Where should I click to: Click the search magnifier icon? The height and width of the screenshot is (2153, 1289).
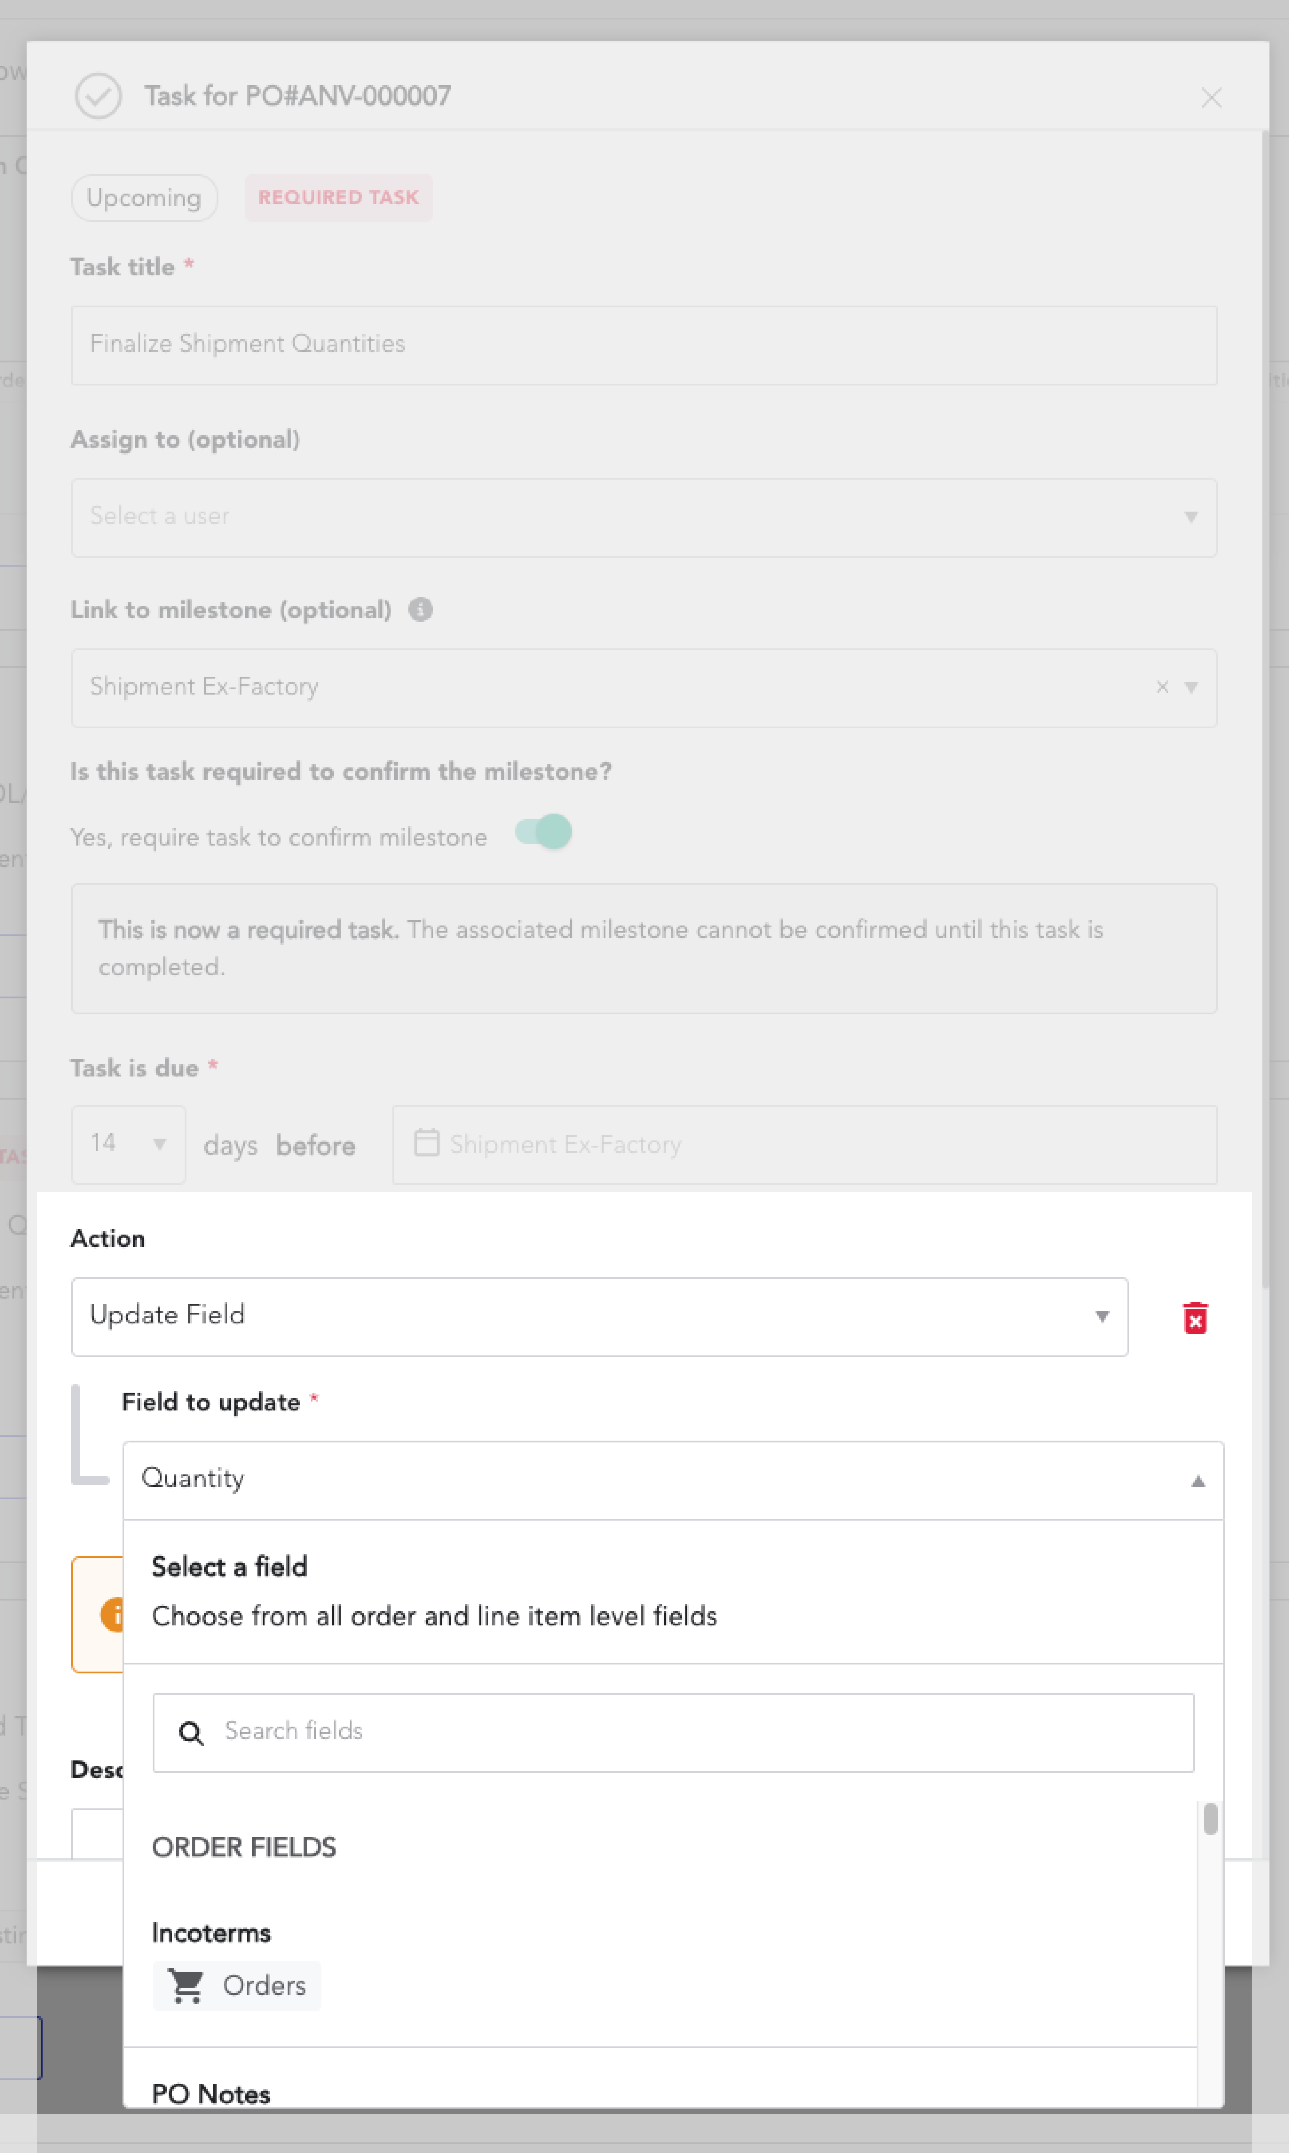pos(191,1733)
